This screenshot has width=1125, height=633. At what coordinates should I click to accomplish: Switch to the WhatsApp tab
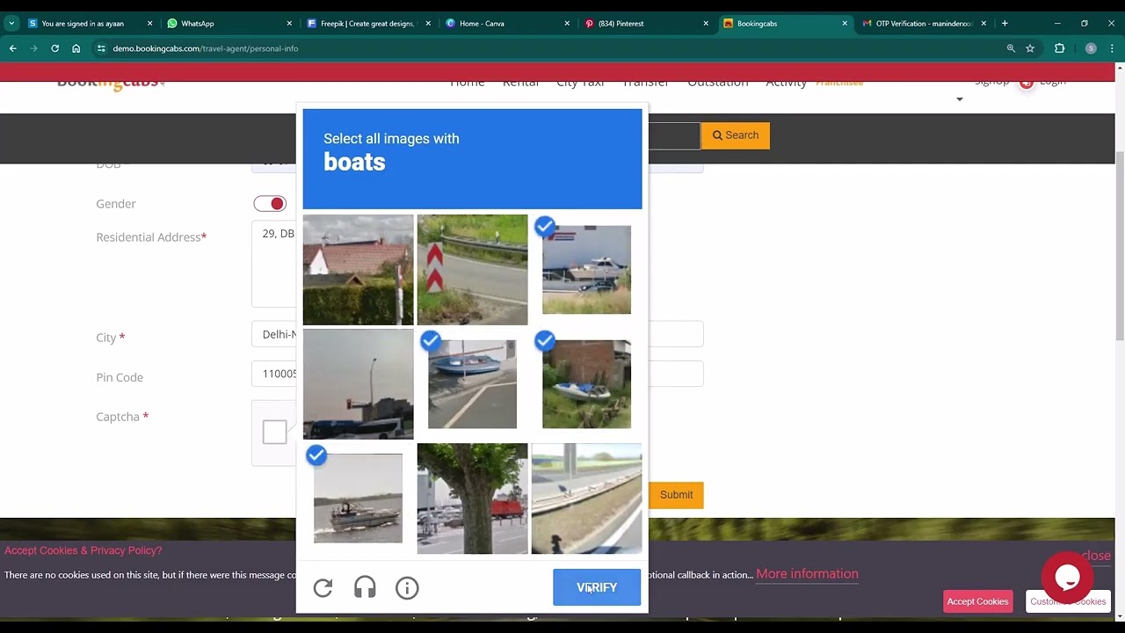[227, 24]
